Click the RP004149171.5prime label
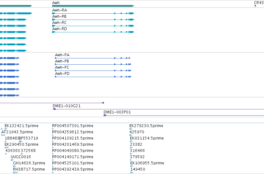The height and width of the screenshot is (174, 264). (x=73, y=157)
